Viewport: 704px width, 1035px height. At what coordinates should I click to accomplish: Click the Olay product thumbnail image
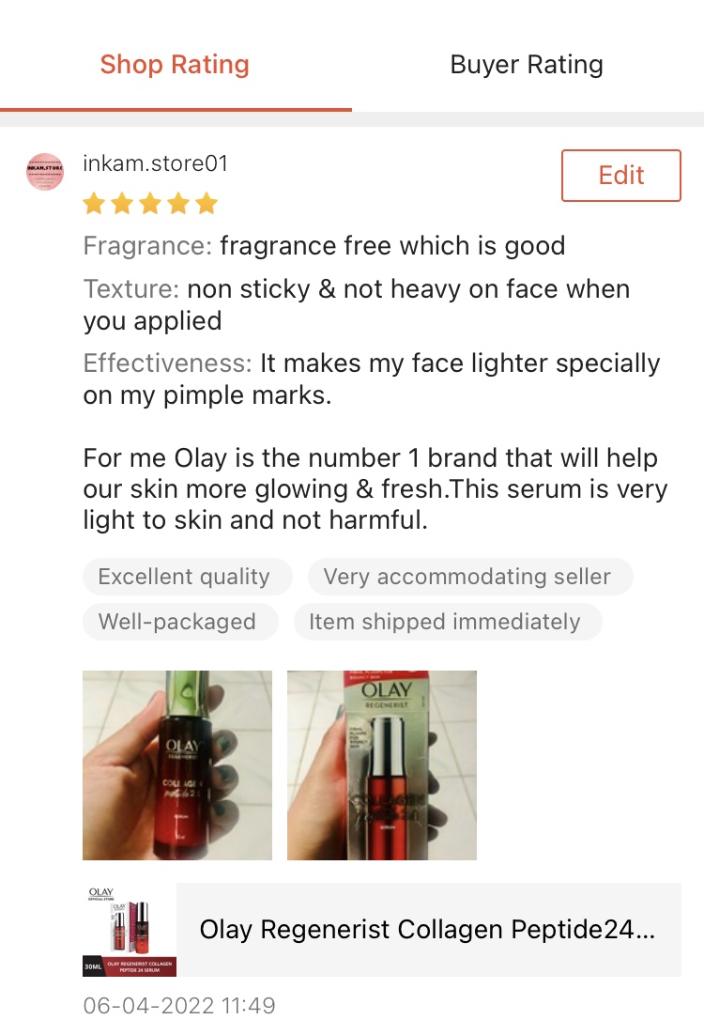point(130,930)
